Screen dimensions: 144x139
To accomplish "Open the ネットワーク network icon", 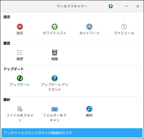I will (89, 27).
